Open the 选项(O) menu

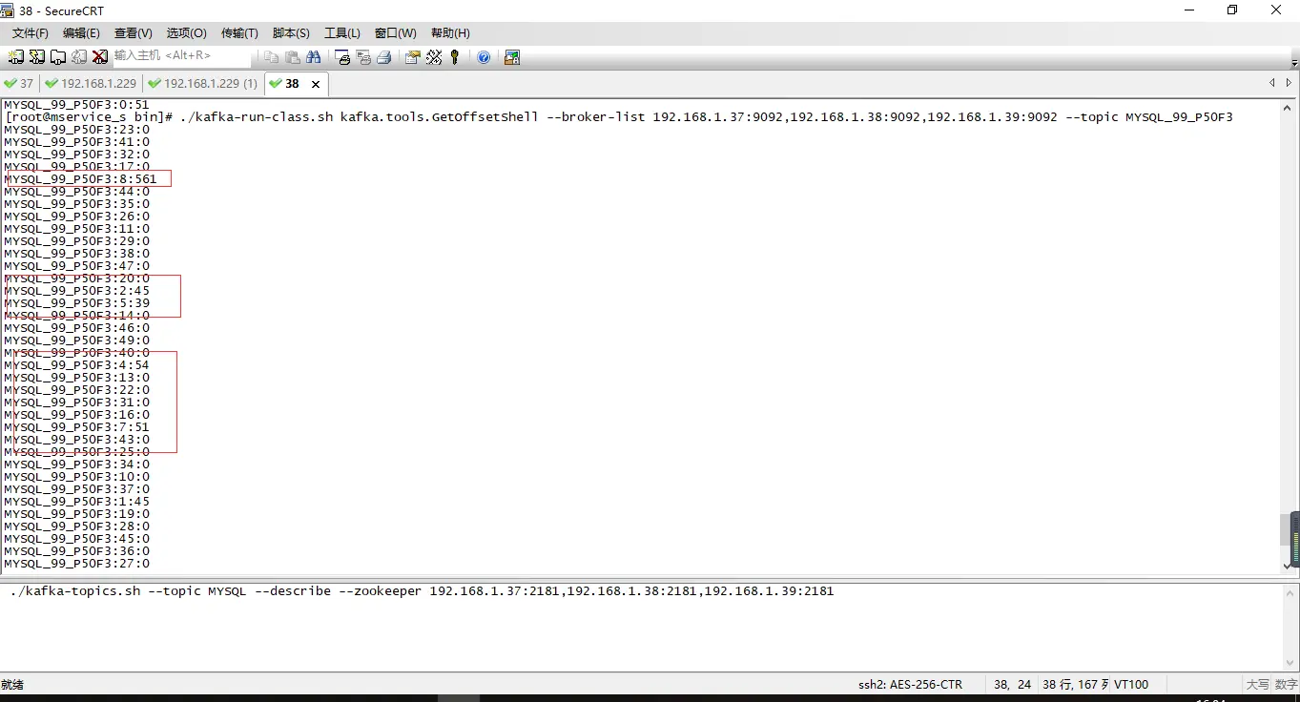pyautogui.click(x=186, y=33)
